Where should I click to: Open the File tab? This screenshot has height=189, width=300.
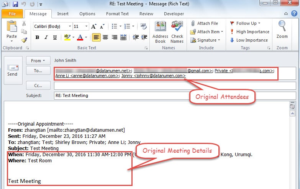(x=12, y=14)
